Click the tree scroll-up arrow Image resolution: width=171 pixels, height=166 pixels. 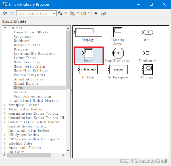tap(68, 28)
